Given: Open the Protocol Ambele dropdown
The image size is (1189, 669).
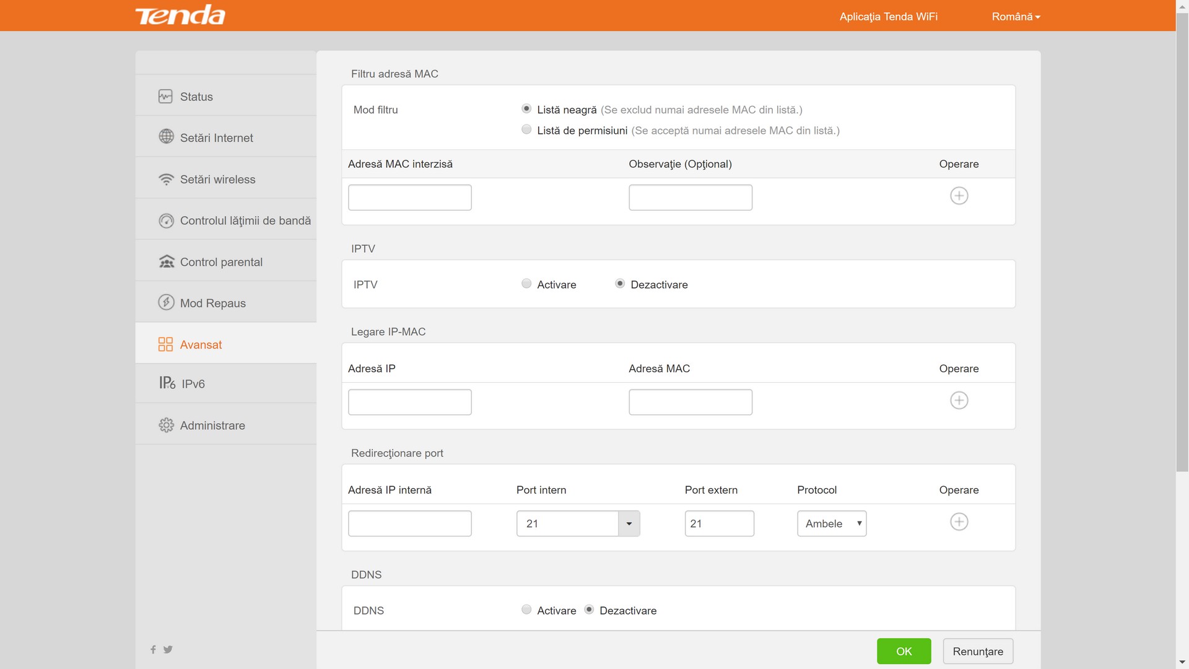Looking at the screenshot, I should pyautogui.click(x=831, y=523).
